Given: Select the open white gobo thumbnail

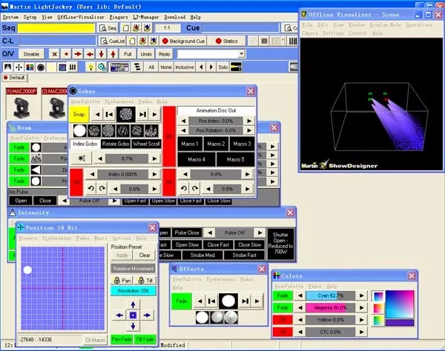Looking at the screenshot, I should [x=80, y=131].
